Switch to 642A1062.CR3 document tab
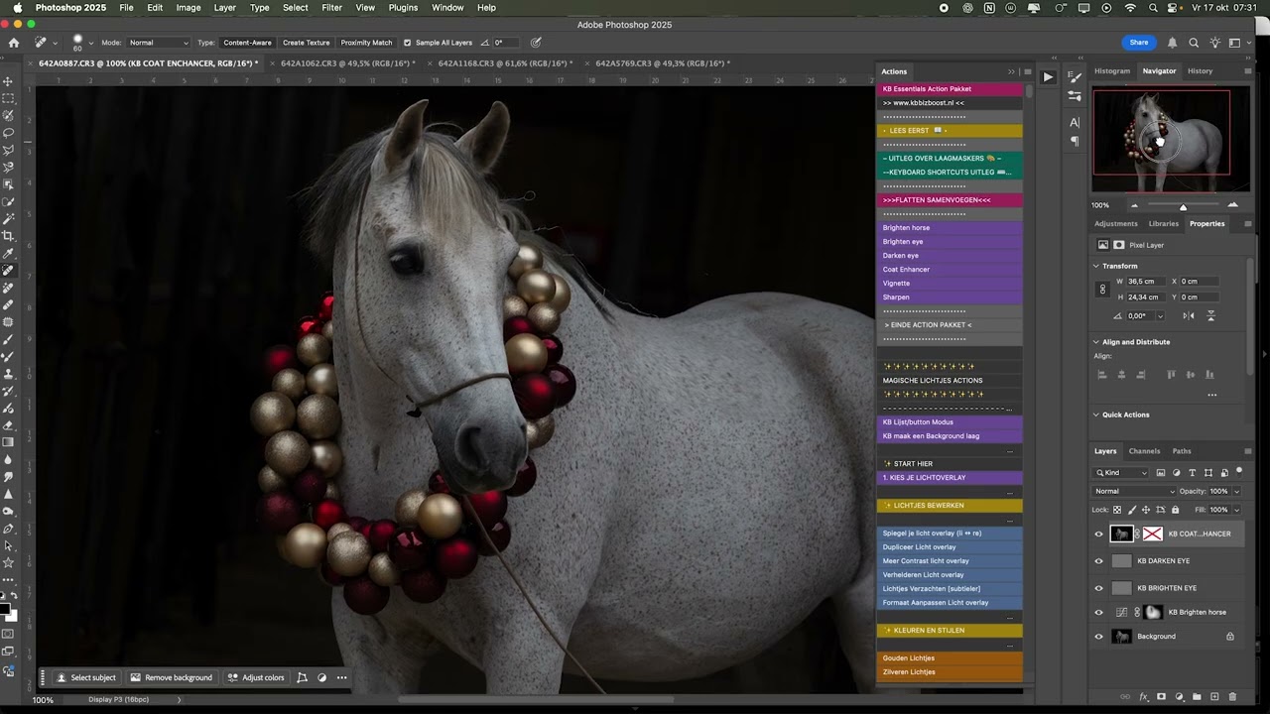This screenshot has width=1270, height=714. [x=348, y=63]
